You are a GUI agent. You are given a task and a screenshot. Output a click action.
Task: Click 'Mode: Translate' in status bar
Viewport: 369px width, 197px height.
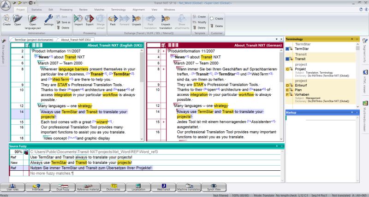coord(263,195)
